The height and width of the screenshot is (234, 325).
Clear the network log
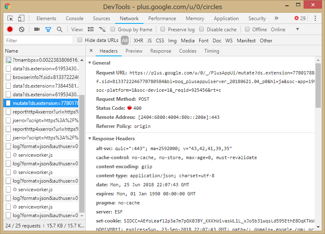click(21, 29)
